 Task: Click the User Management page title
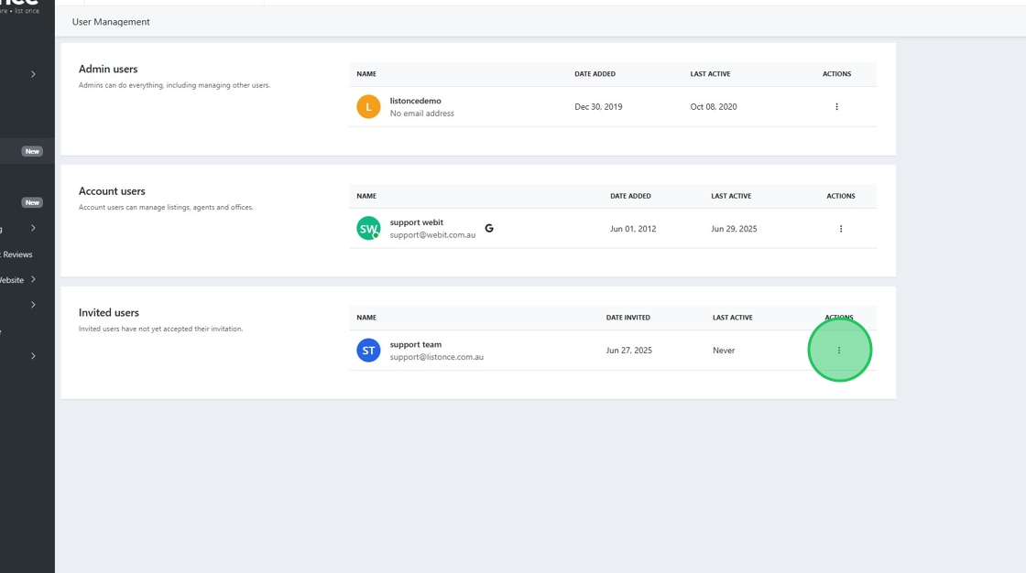pos(111,22)
